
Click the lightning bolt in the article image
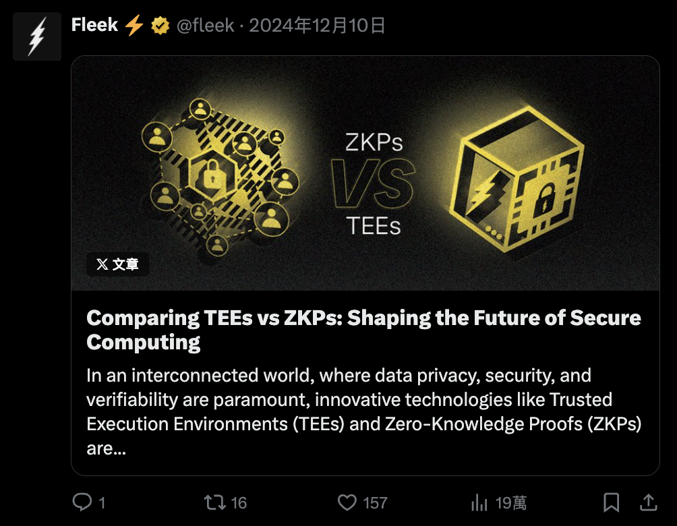(x=487, y=192)
